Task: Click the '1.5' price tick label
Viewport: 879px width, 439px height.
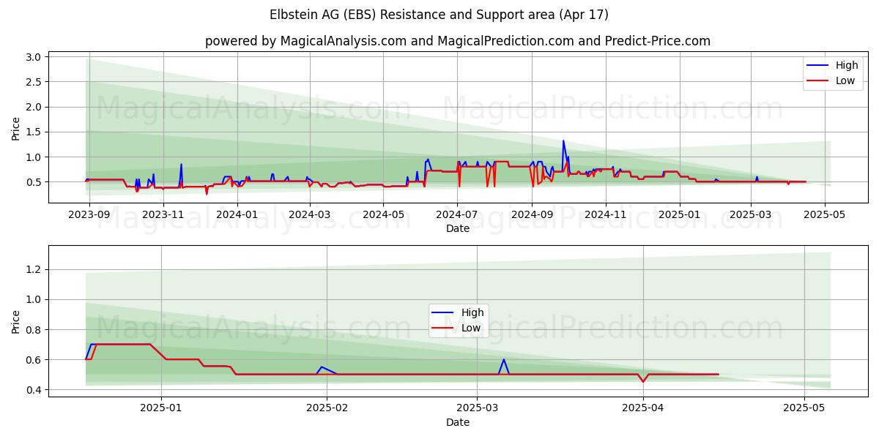Action: (35, 132)
